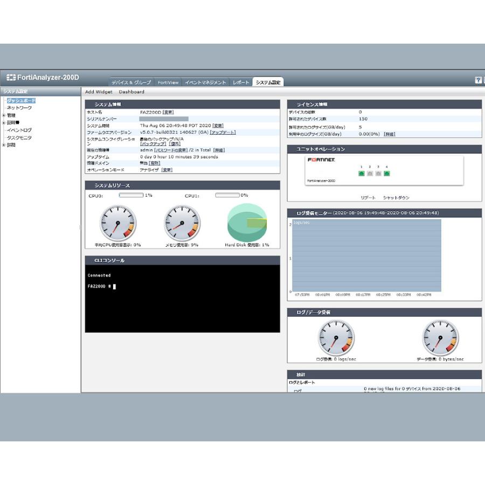Viewport: 485px width, 485px height.
Task: Expand the 証明書 tree node
Action: 4,123
